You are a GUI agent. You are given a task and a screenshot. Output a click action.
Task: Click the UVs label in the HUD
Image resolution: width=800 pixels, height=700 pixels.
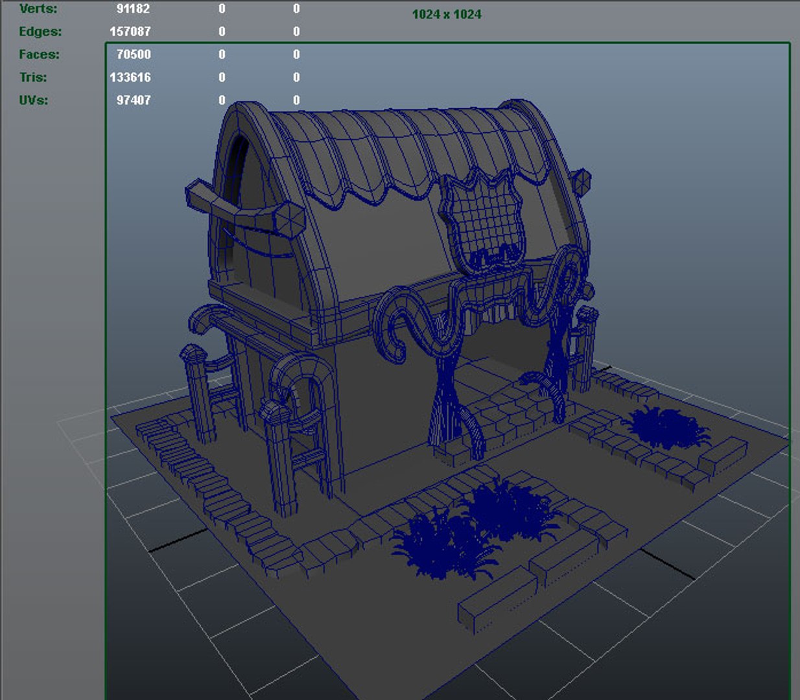pyautogui.click(x=33, y=100)
